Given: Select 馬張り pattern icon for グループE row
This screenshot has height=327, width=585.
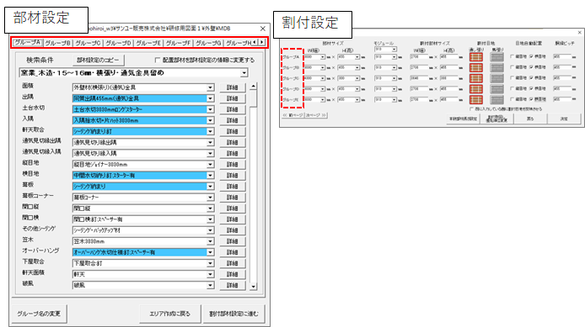Looking at the screenshot, I should pyautogui.click(x=496, y=100).
